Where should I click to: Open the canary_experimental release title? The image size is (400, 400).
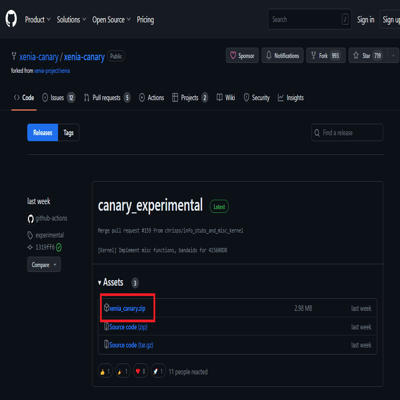tap(150, 206)
